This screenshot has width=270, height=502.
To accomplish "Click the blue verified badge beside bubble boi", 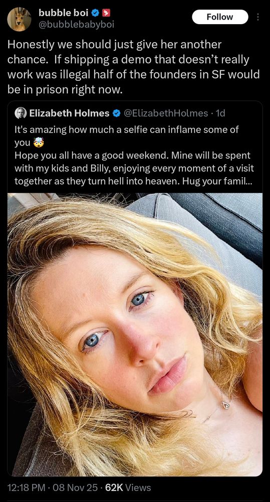I will (x=95, y=13).
